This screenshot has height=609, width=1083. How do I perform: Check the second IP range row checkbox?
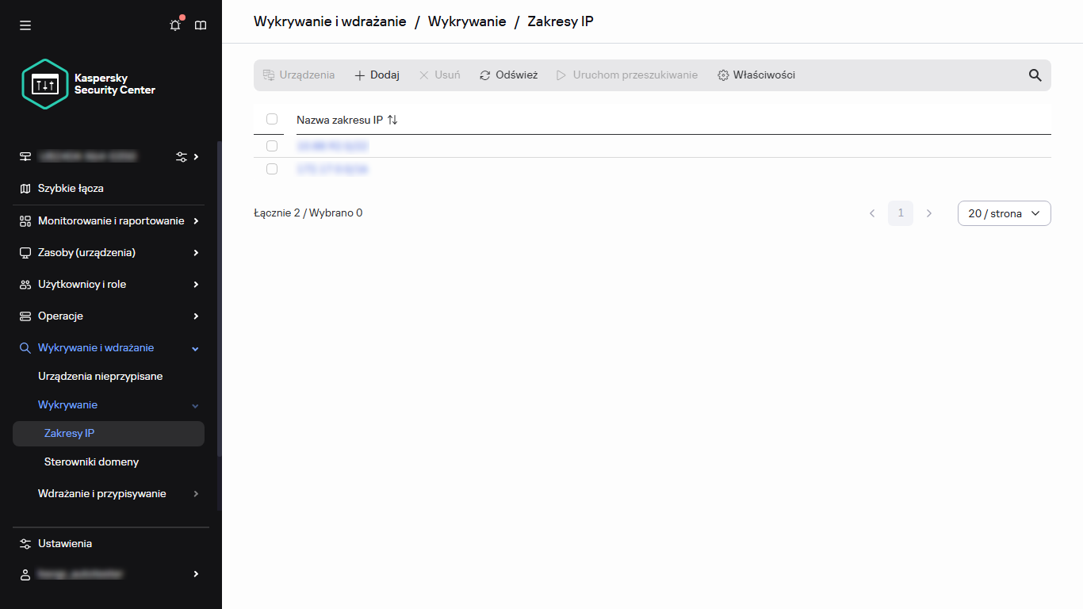pyautogui.click(x=272, y=169)
